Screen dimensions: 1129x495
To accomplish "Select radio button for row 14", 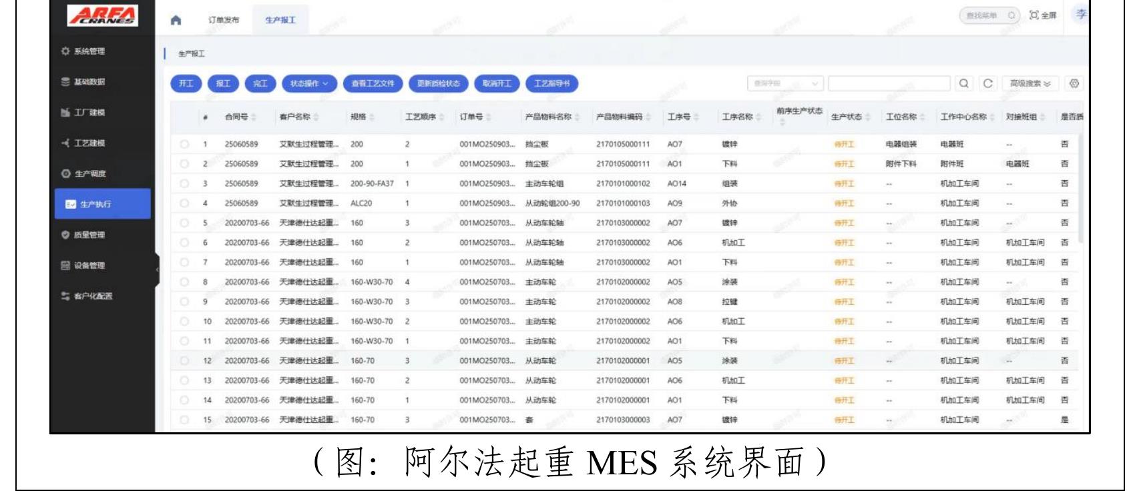I will point(184,400).
